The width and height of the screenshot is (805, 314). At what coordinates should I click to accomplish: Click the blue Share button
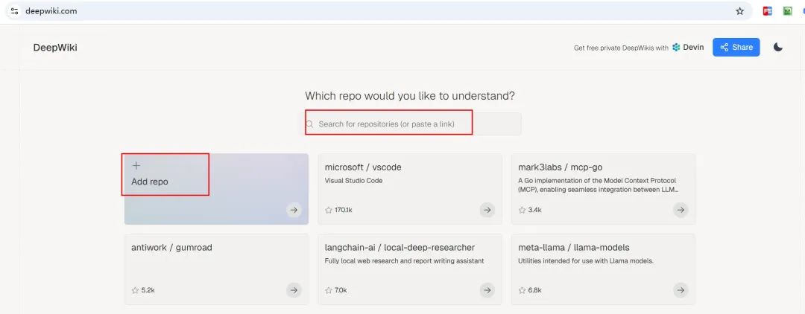pos(736,47)
